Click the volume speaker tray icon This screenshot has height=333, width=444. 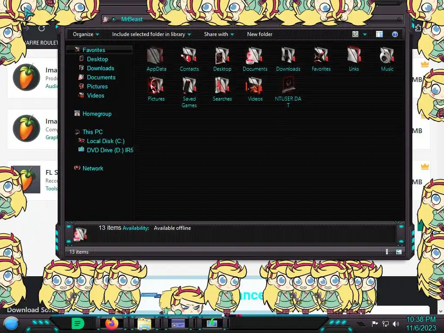pyautogui.click(x=396, y=323)
